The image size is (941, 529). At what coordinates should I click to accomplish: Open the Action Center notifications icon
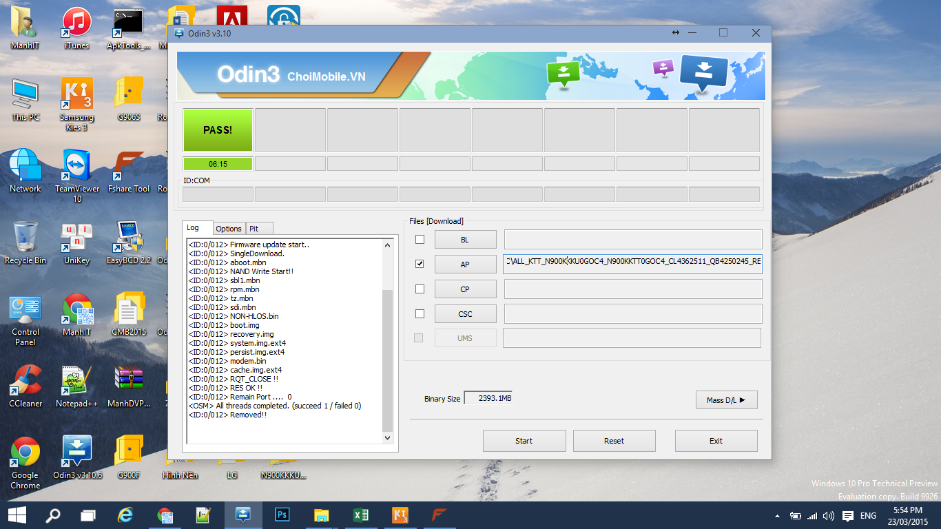coord(847,516)
